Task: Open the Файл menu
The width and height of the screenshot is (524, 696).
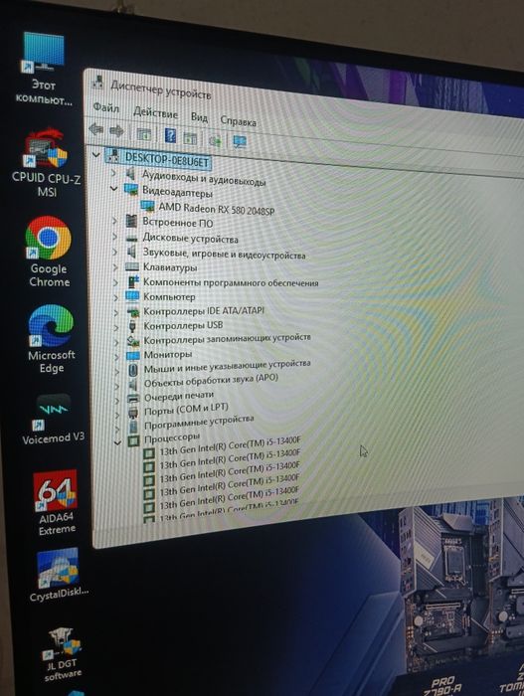Action: (106, 107)
